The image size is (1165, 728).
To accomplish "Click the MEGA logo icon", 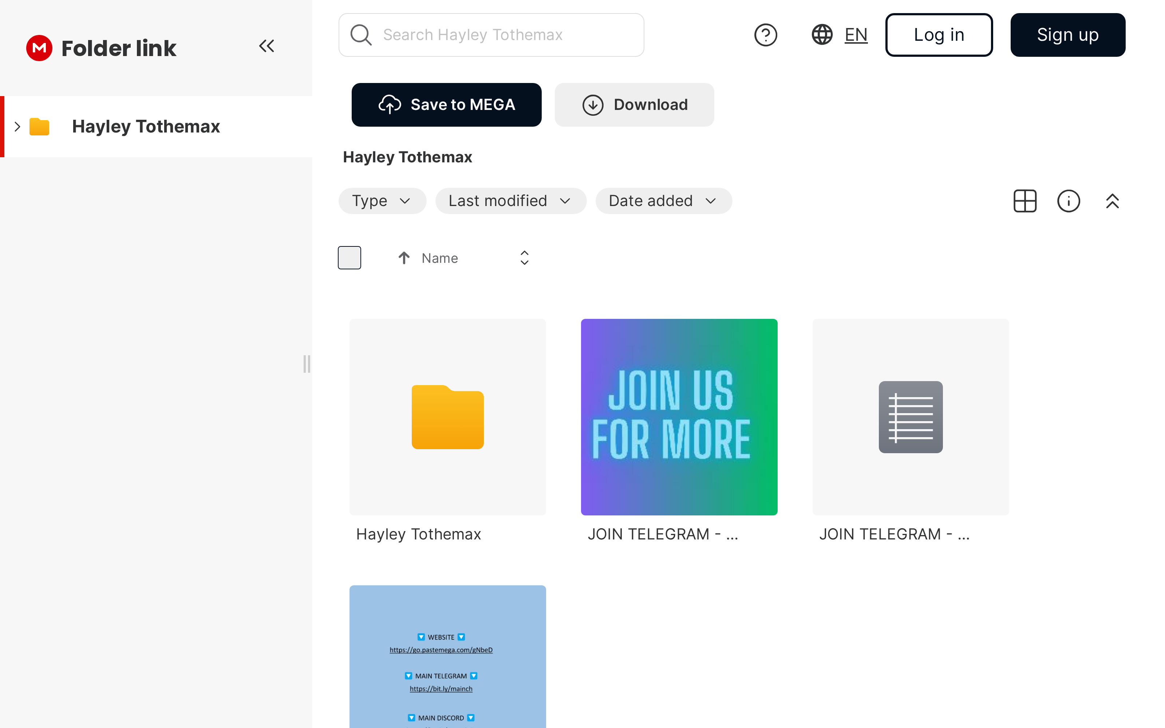I will pos(39,48).
